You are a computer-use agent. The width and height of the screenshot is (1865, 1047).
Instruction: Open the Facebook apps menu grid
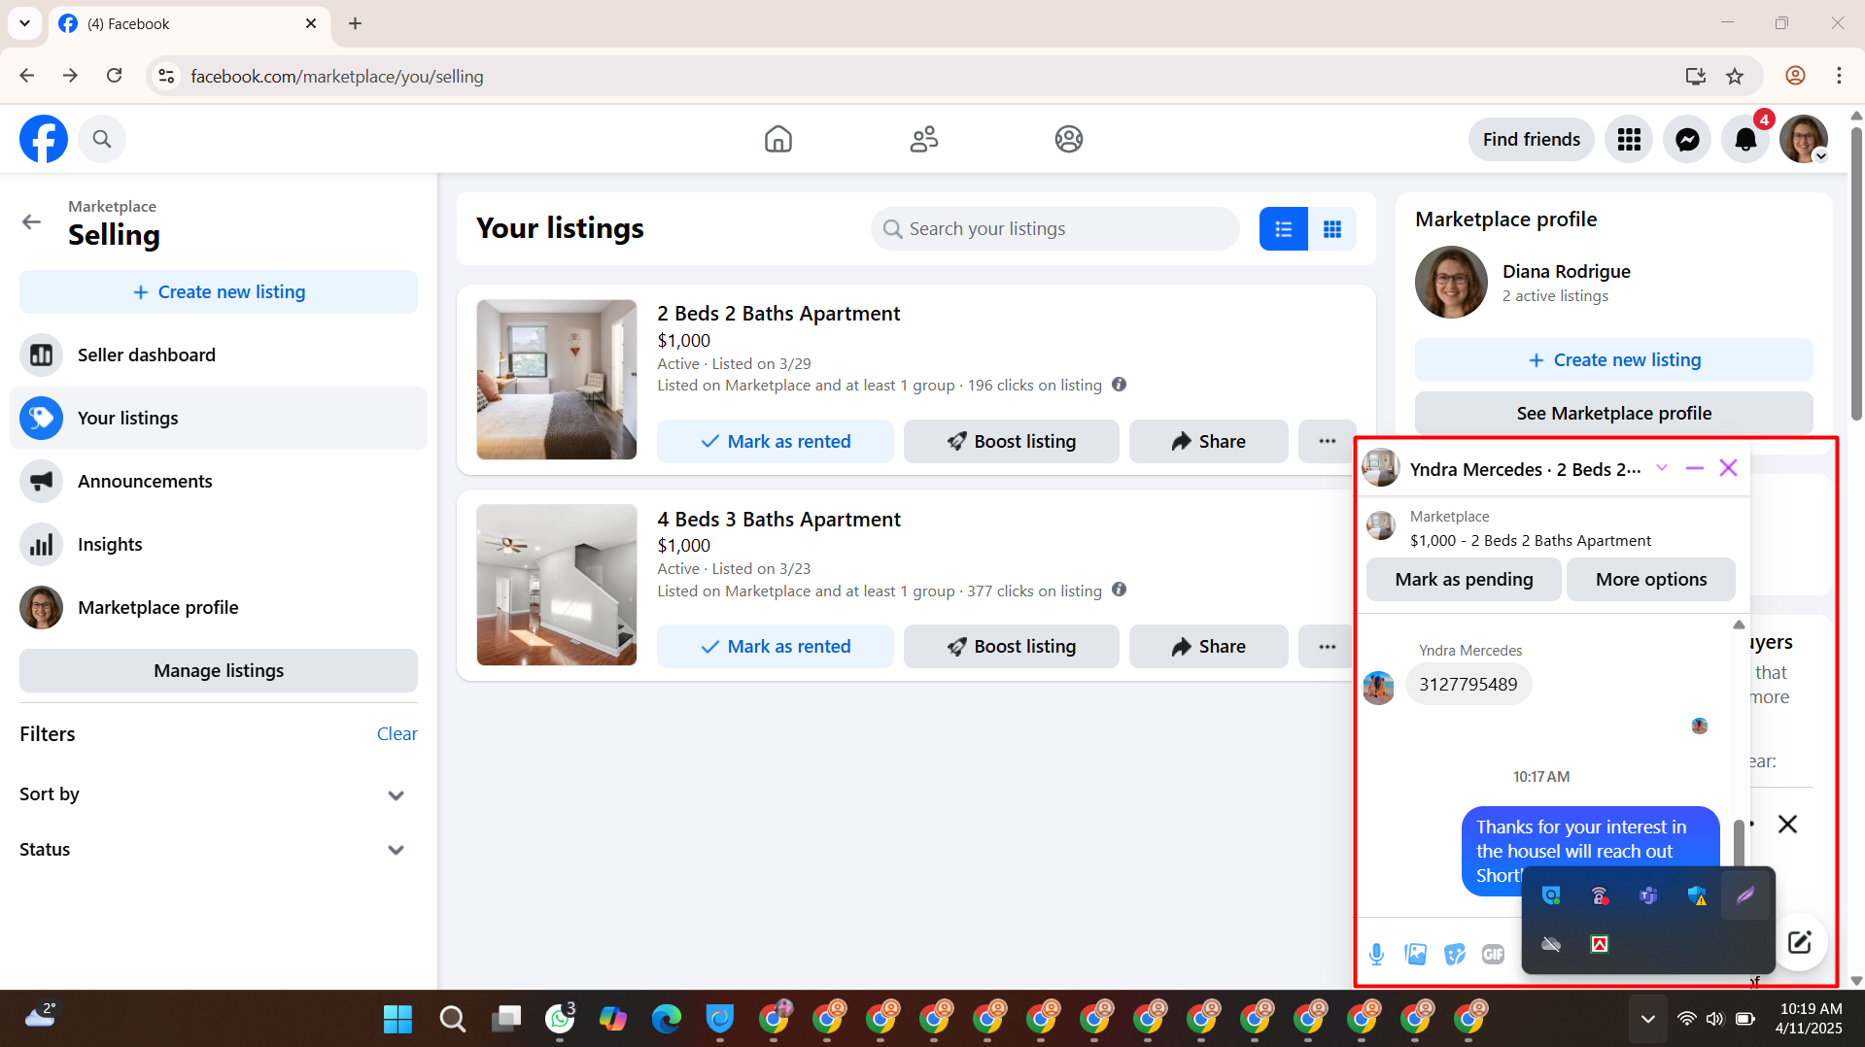click(x=1629, y=140)
